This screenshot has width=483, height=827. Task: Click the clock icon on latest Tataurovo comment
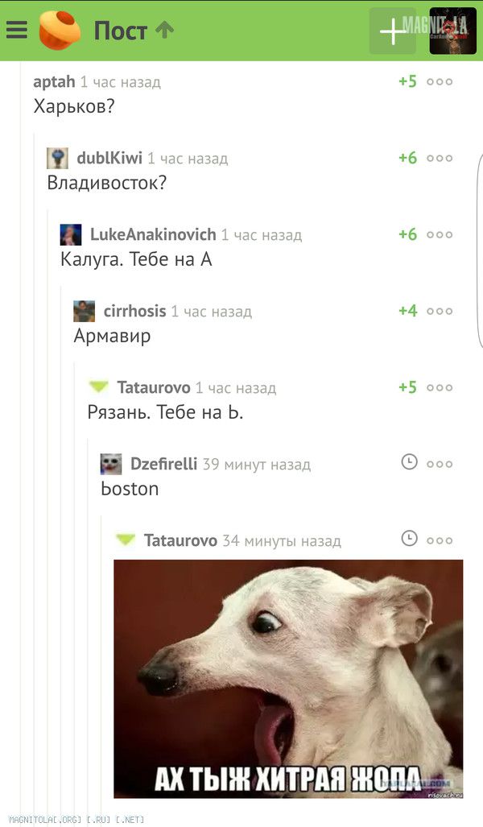tap(409, 539)
